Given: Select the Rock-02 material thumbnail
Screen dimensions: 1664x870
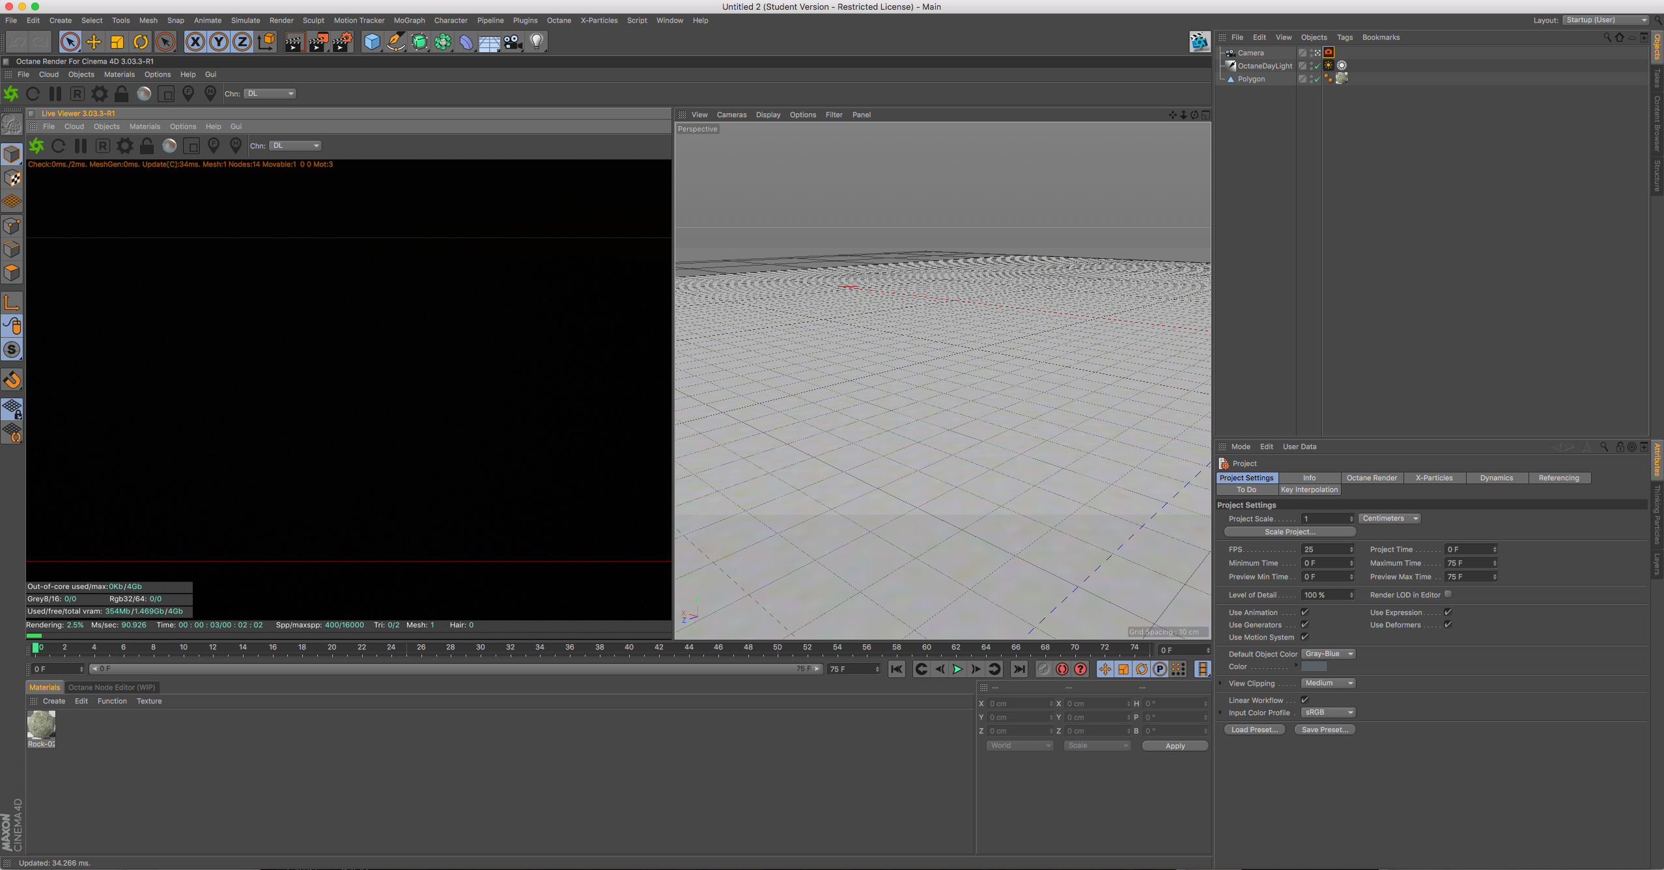Looking at the screenshot, I should coord(41,724).
